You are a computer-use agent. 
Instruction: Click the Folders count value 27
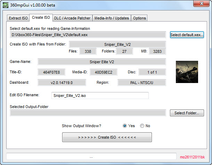tap(124, 51)
